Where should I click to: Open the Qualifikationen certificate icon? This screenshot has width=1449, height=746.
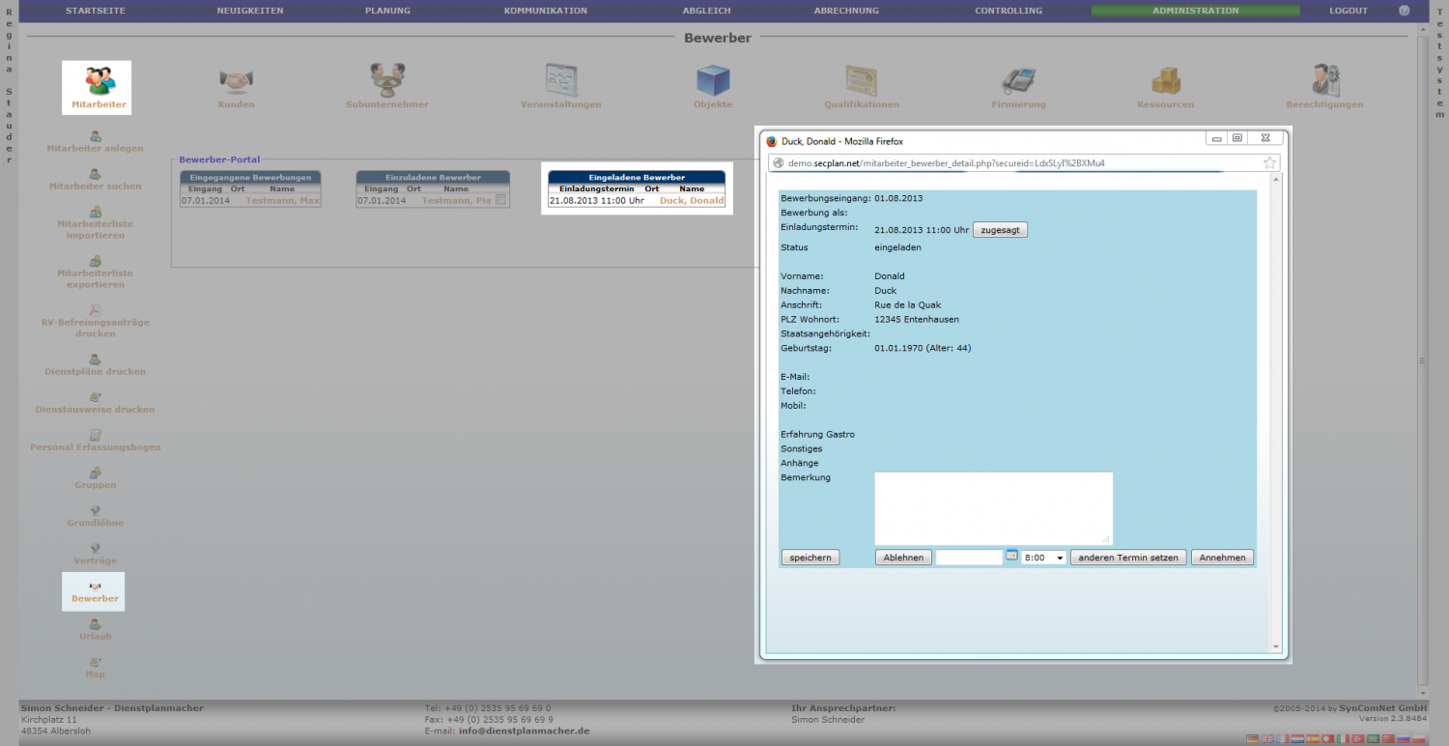pyautogui.click(x=862, y=80)
